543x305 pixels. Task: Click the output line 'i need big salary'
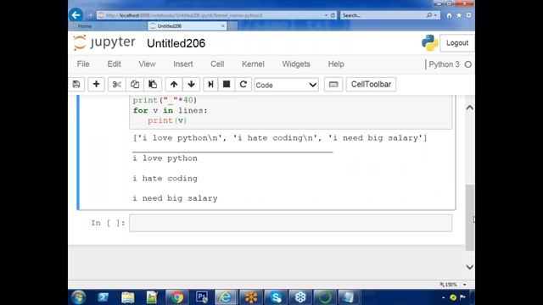175,198
